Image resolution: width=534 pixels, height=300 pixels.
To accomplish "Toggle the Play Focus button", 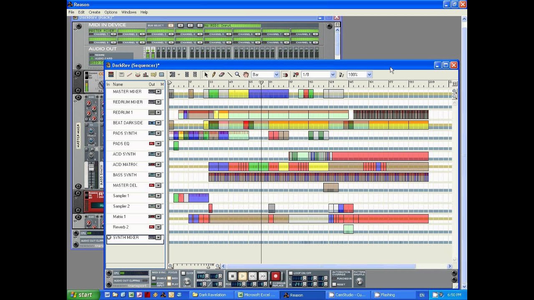I will tap(169, 284).
